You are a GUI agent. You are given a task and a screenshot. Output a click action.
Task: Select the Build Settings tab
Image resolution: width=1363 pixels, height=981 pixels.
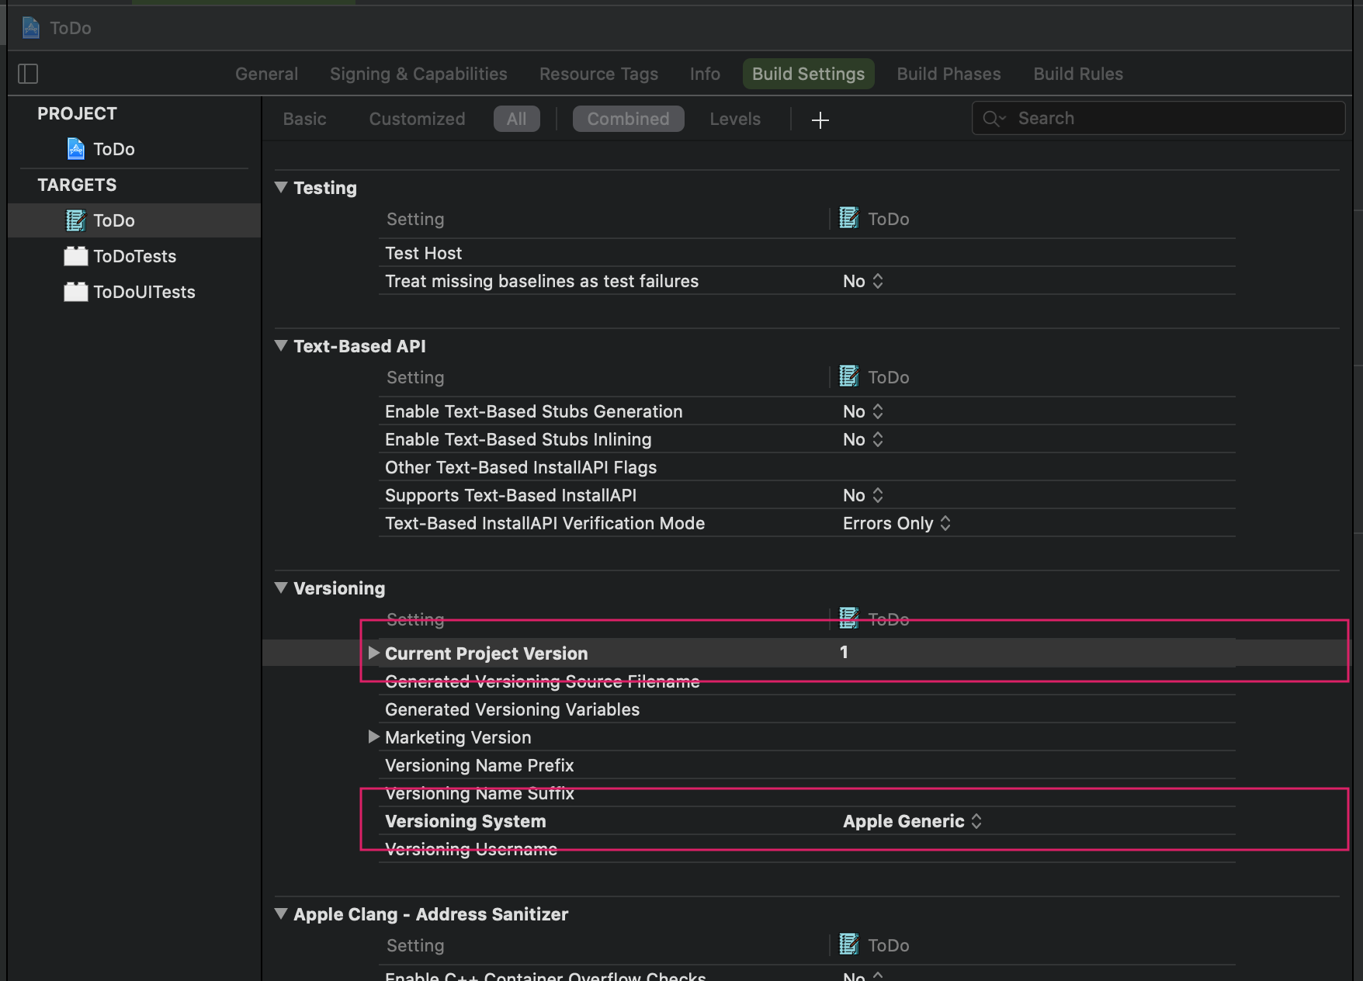[808, 74]
